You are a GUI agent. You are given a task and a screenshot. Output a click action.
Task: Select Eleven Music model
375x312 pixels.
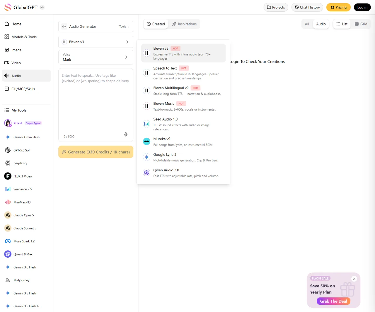point(183,106)
